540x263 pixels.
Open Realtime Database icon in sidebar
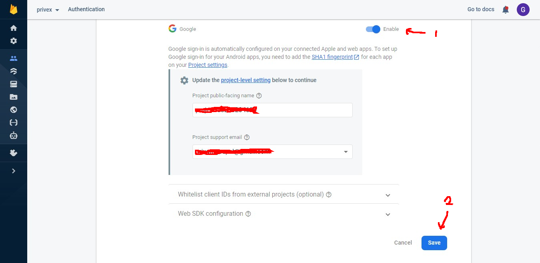click(14, 84)
